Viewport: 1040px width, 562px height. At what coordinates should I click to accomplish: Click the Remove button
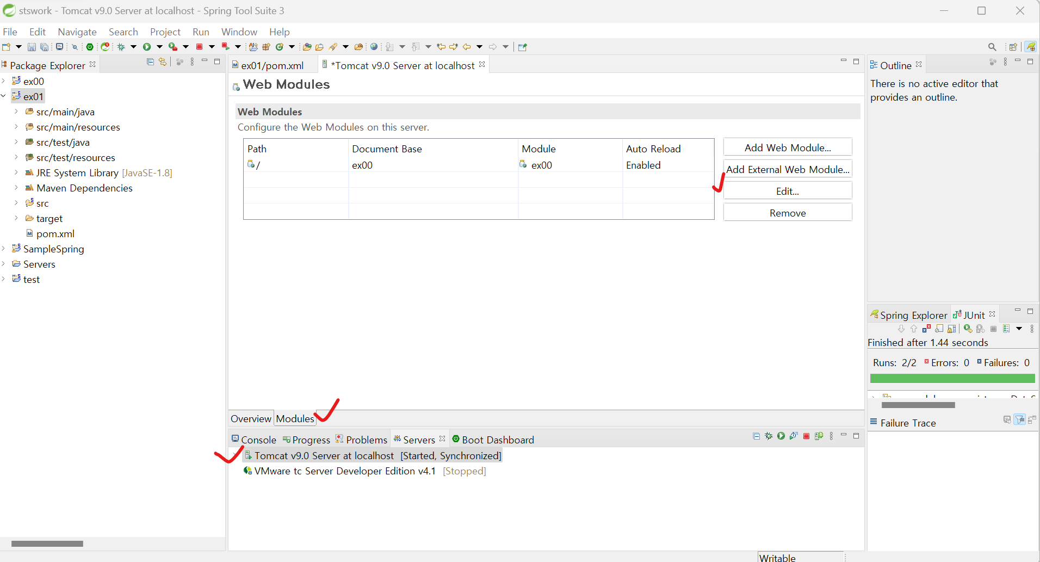788,213
